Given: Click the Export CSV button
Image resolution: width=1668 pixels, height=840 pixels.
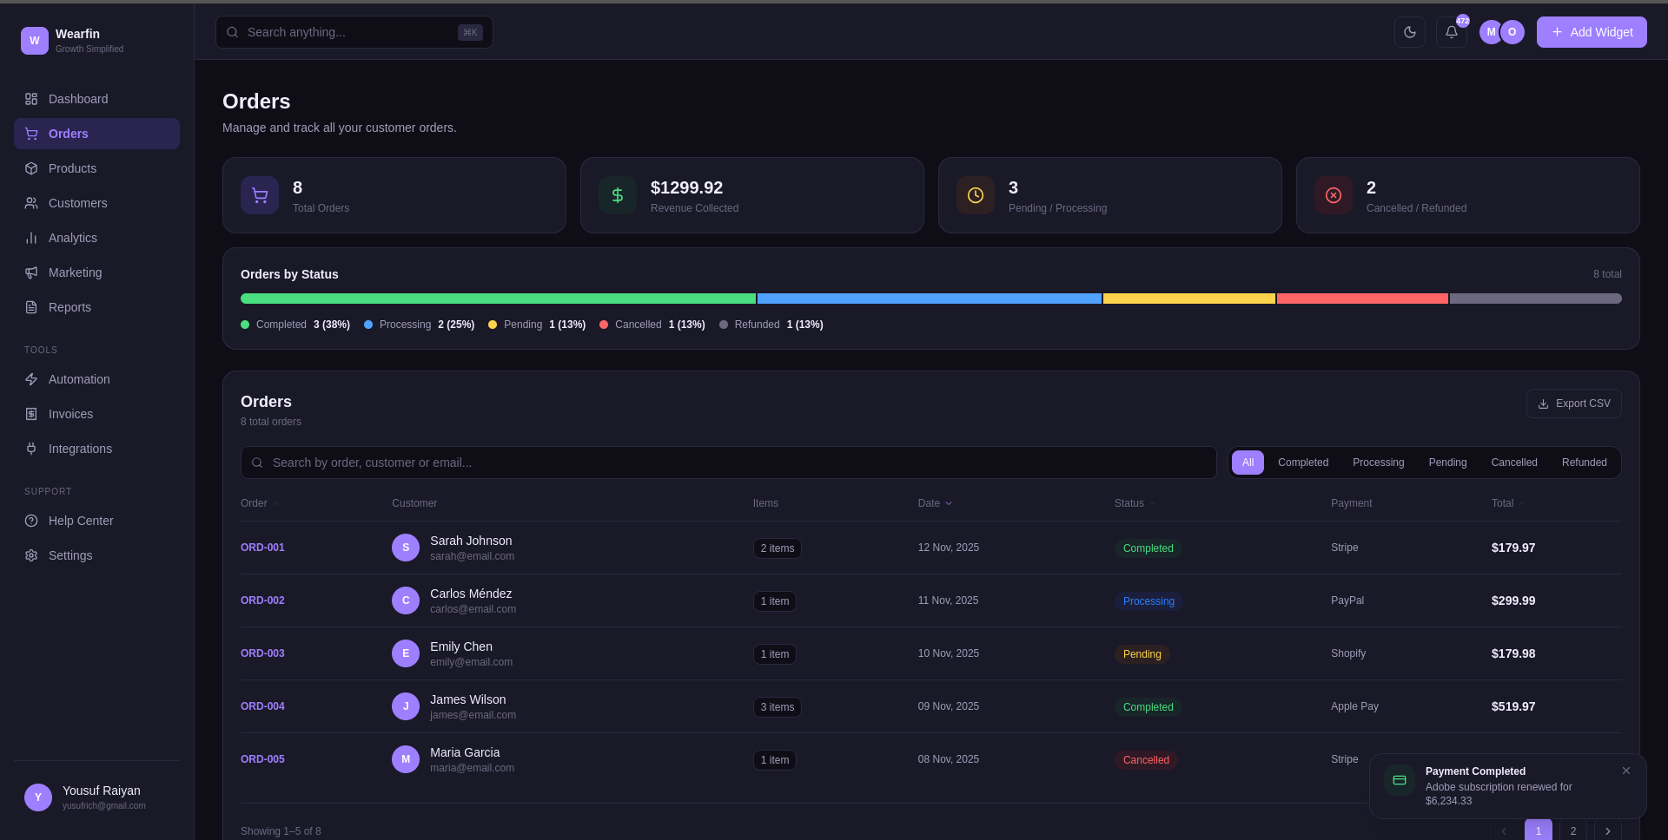Looking at the screenshot, I should [1573, 404].
